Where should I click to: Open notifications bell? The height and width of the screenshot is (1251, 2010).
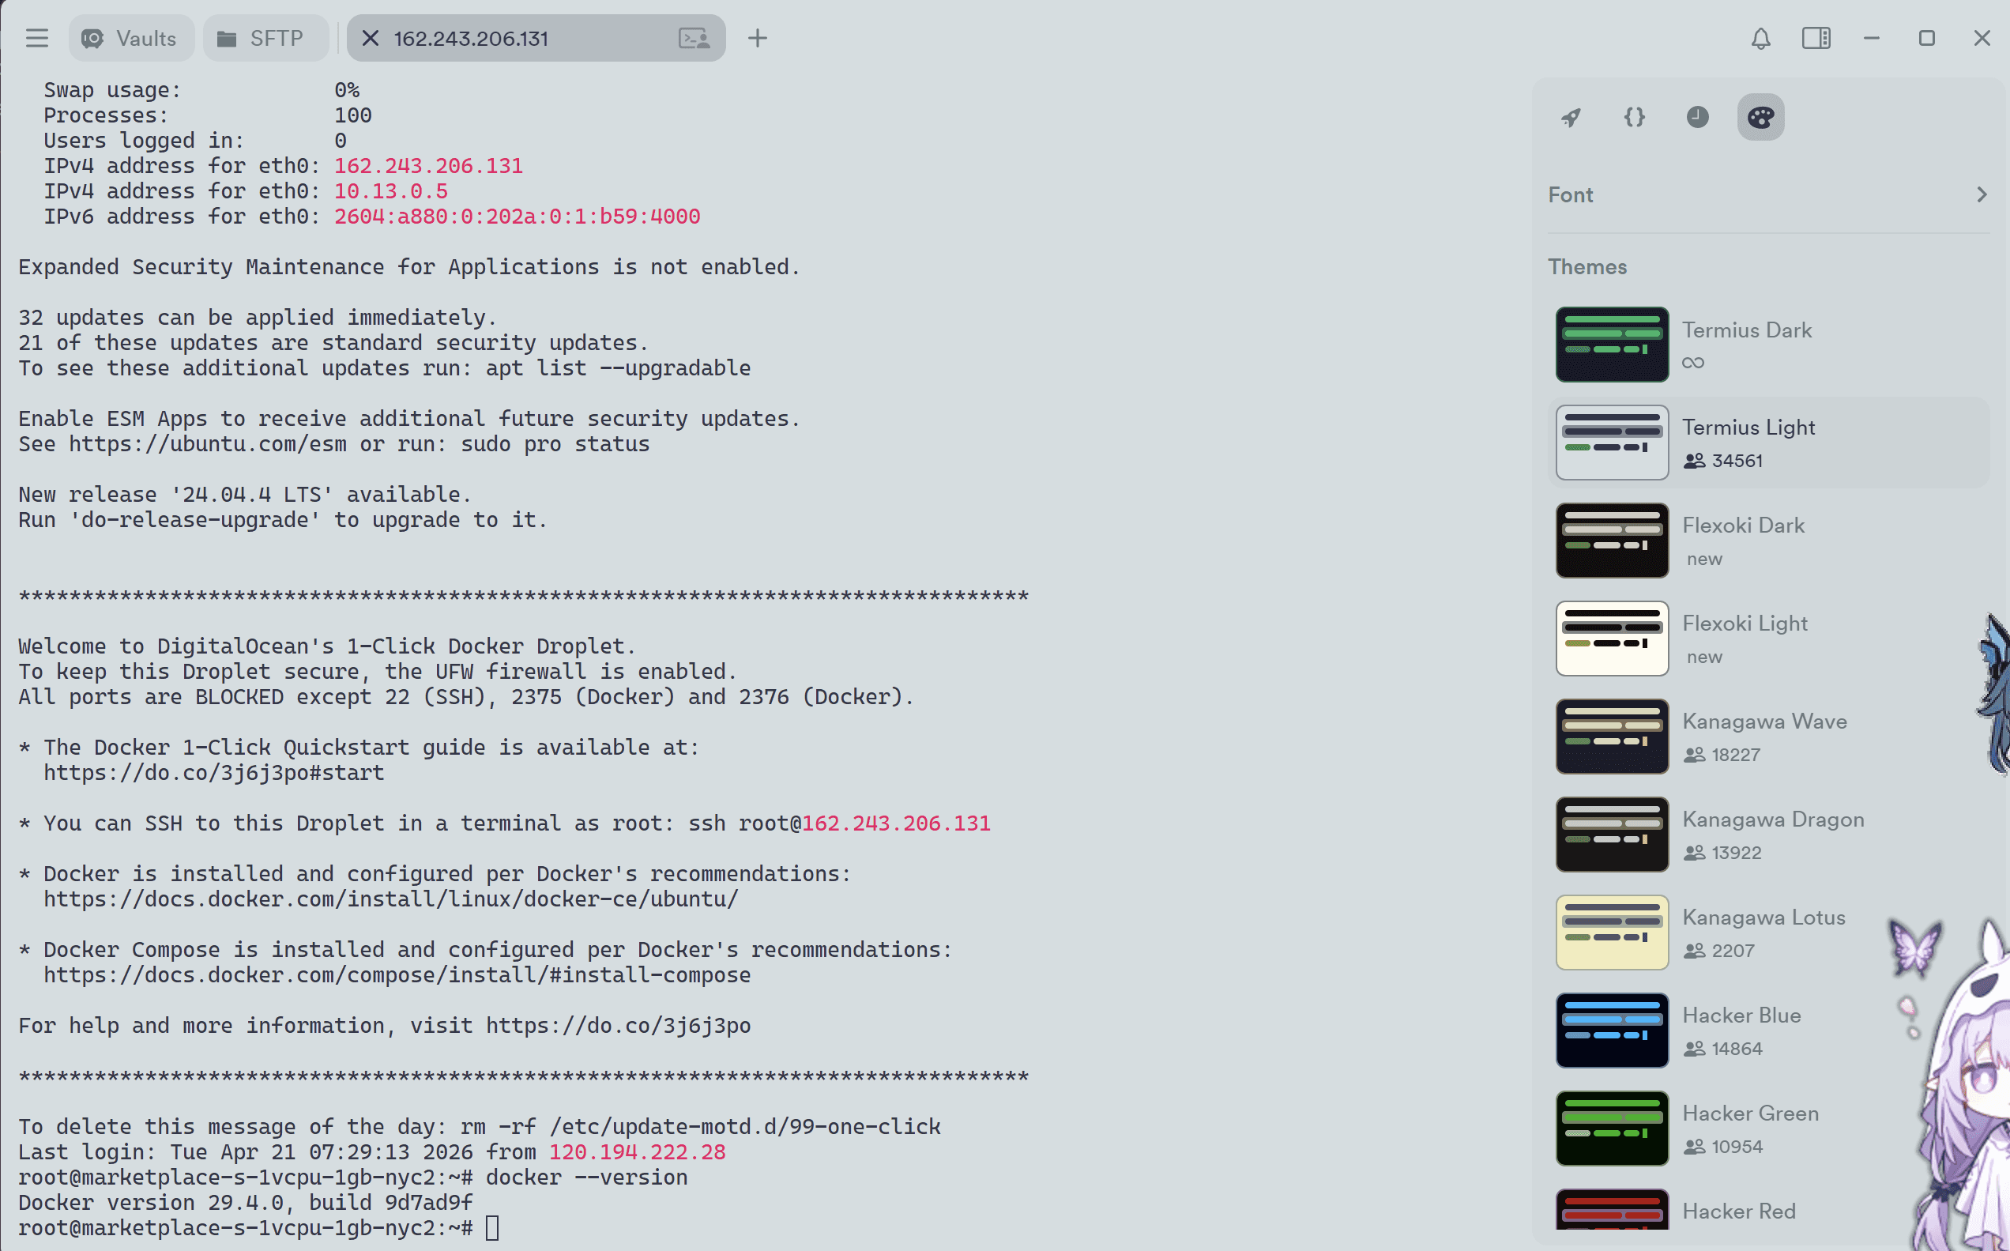tap(1760, 38)
